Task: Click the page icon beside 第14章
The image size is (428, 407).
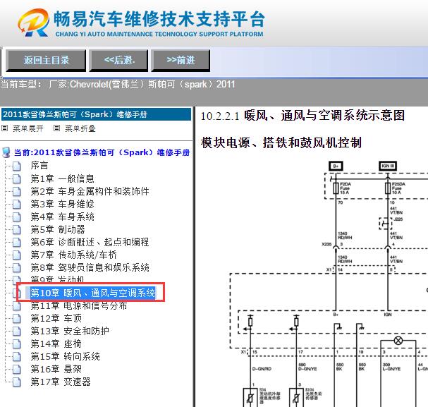Action: 17,344
